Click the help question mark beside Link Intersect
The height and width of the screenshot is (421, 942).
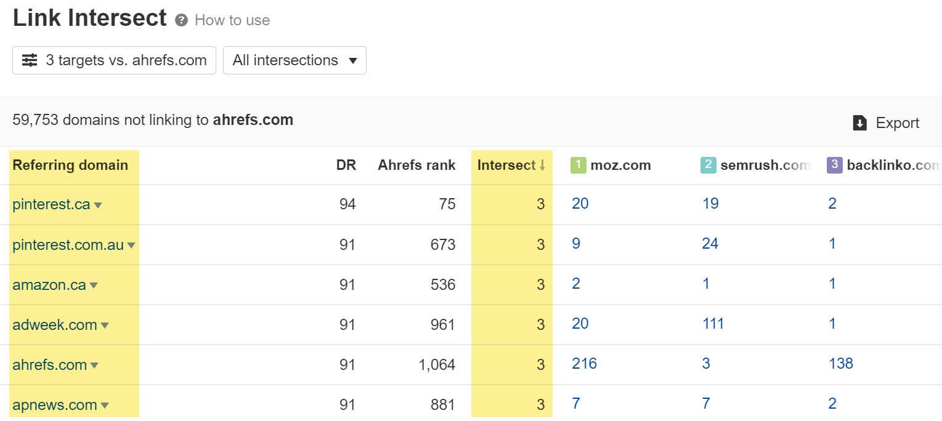(180, 20)
